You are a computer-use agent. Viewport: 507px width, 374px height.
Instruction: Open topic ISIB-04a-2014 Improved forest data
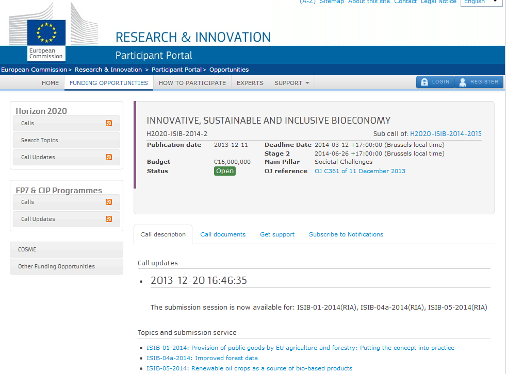click(x=202, y=358)
